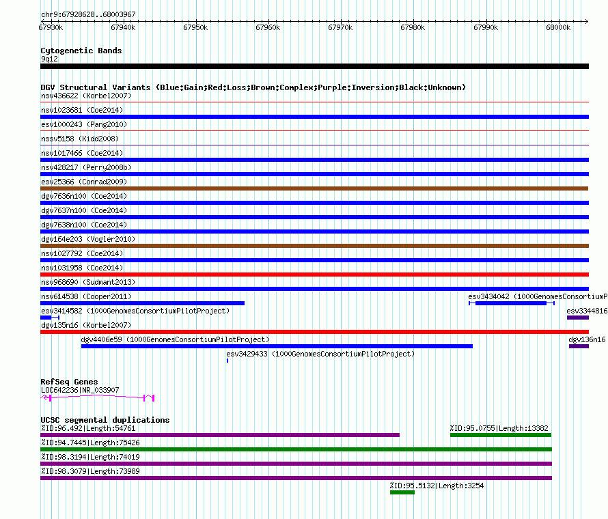Click the 67990k ruler tick label
The width and height of the screenshot is (608, 519).
(486, 27)
